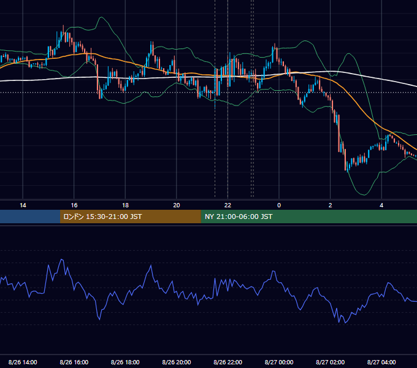Click the hour label 16 on time axis
Viewport: 417px width, 368px height.
[74, 205]
